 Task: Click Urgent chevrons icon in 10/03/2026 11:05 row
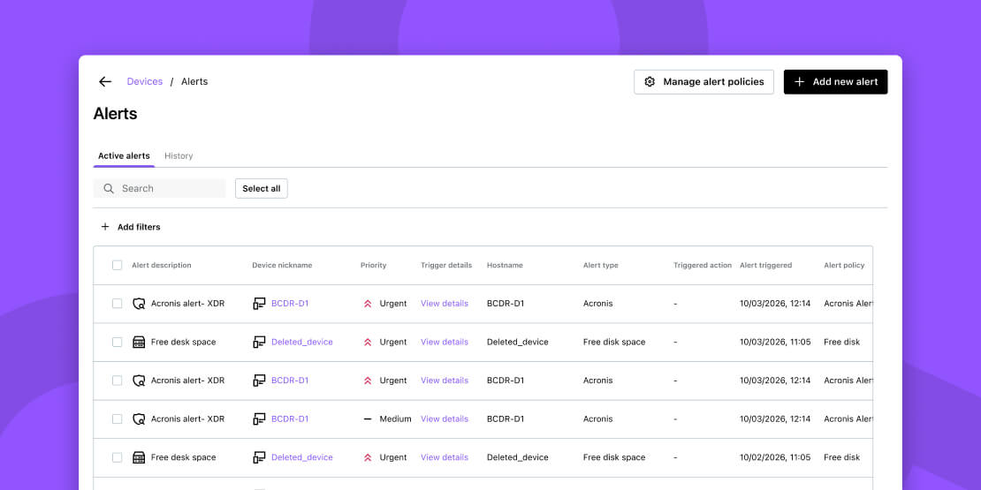368,342
